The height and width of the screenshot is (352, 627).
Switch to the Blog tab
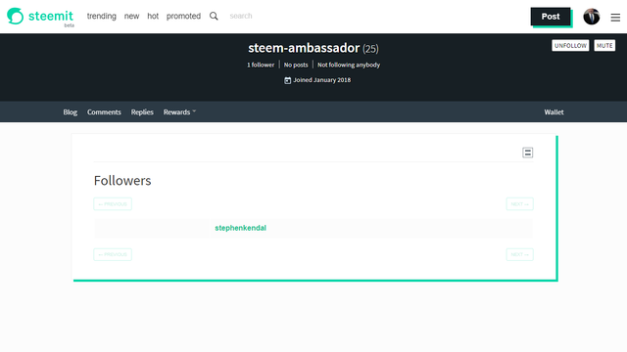pos(70,112)
